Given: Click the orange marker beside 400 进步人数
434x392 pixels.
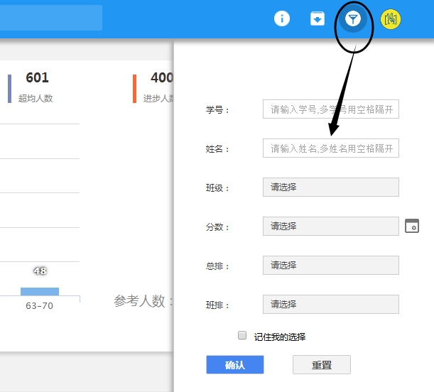Looking at the screenshot, I should point(134,88).
